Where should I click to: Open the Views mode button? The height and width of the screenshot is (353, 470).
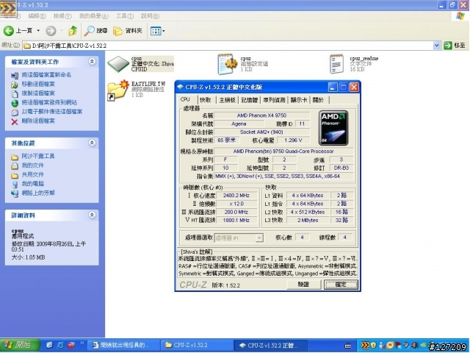(x=157, y=31)
